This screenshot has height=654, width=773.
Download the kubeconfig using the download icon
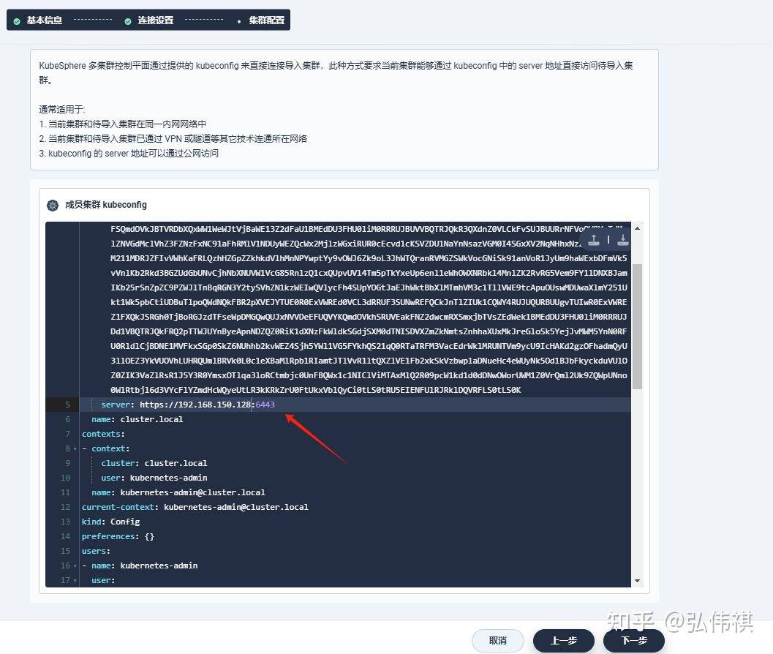coord(622,240)
